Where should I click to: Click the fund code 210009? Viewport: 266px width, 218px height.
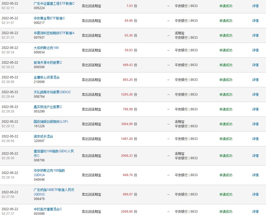tap(39, 82)
